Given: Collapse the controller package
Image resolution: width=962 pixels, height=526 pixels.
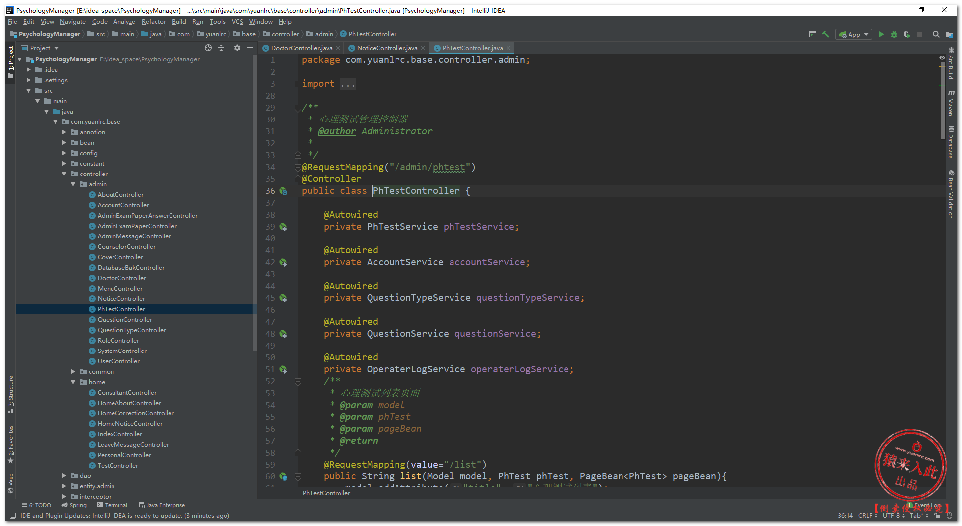Looking at the screenshot, I should point(64,174).
